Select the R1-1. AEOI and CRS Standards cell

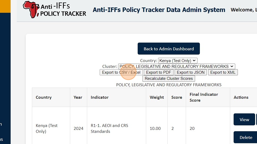pos(109,128)
